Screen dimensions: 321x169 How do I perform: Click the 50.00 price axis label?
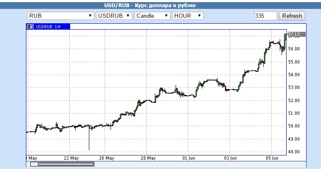click(294, 126)
